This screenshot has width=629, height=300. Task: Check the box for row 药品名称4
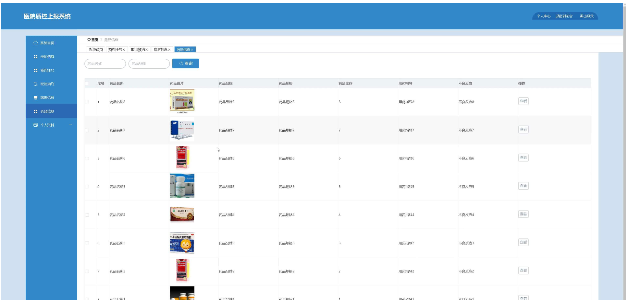[87, 215]
